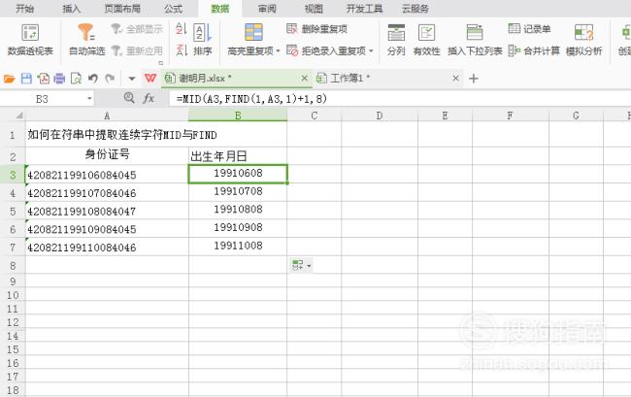Click the open folder icon
This screenshot has width=631, height=397.
10,79
